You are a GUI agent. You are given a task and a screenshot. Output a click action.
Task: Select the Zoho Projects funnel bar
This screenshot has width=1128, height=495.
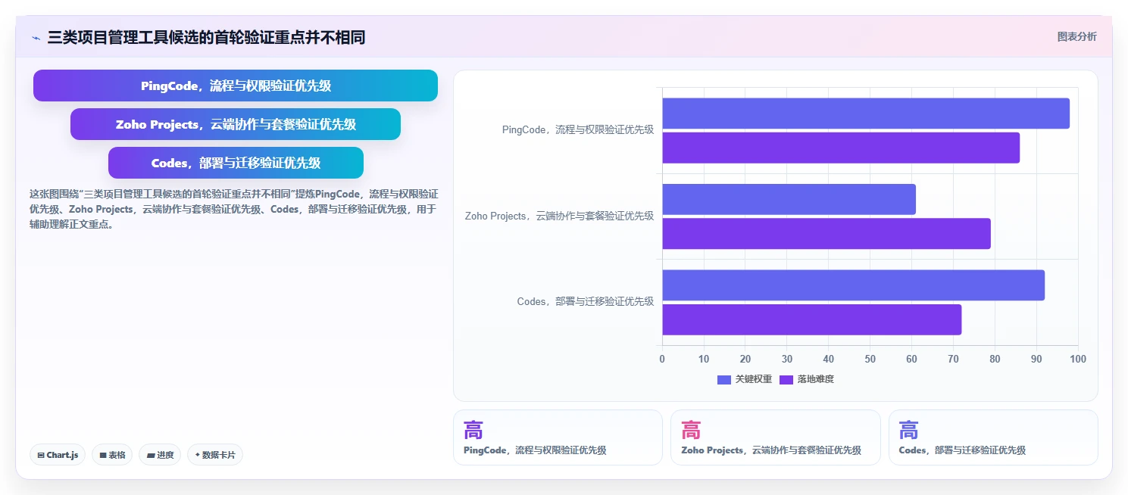(236, 124)
